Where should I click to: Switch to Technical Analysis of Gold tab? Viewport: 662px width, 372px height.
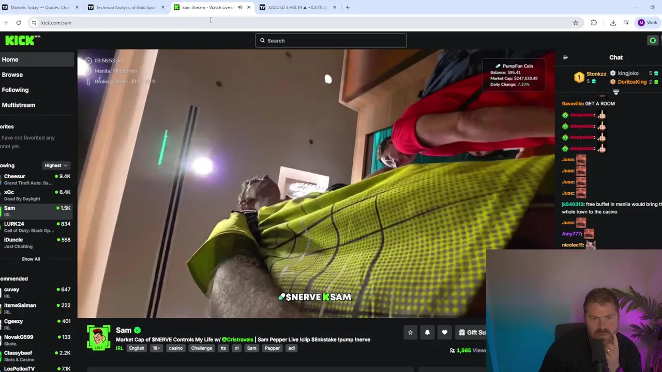126,7
